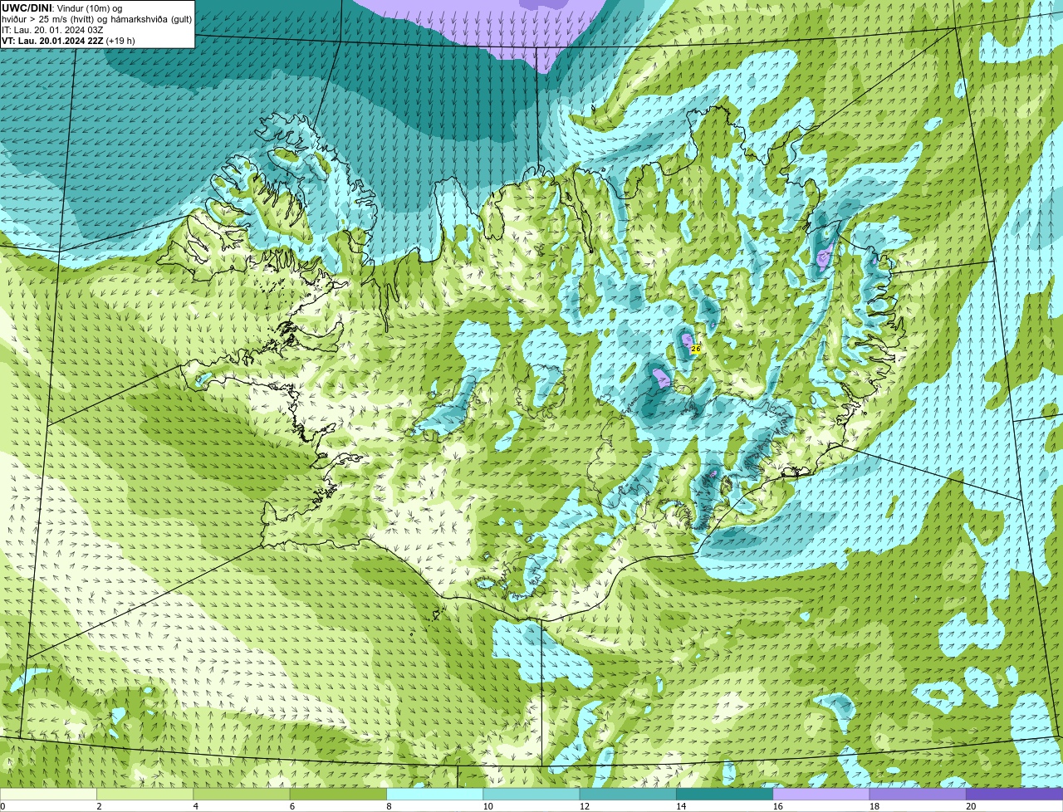Select the 18–20 m/s purple swatch
The image size is (1063, 812).
[918, 794]
